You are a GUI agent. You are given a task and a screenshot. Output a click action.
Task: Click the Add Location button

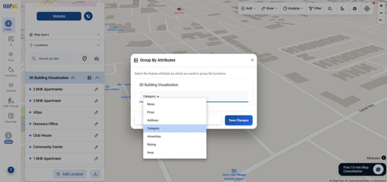coord(70,174)
